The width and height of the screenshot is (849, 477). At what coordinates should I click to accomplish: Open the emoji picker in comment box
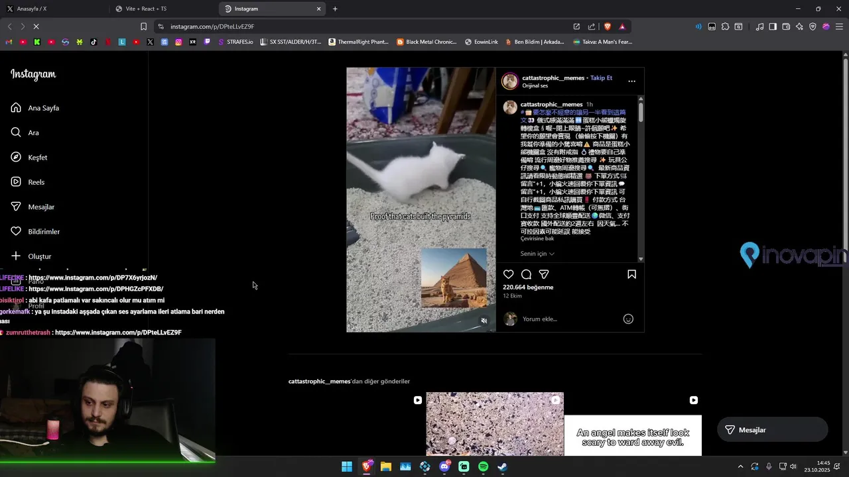click(628, 319)
